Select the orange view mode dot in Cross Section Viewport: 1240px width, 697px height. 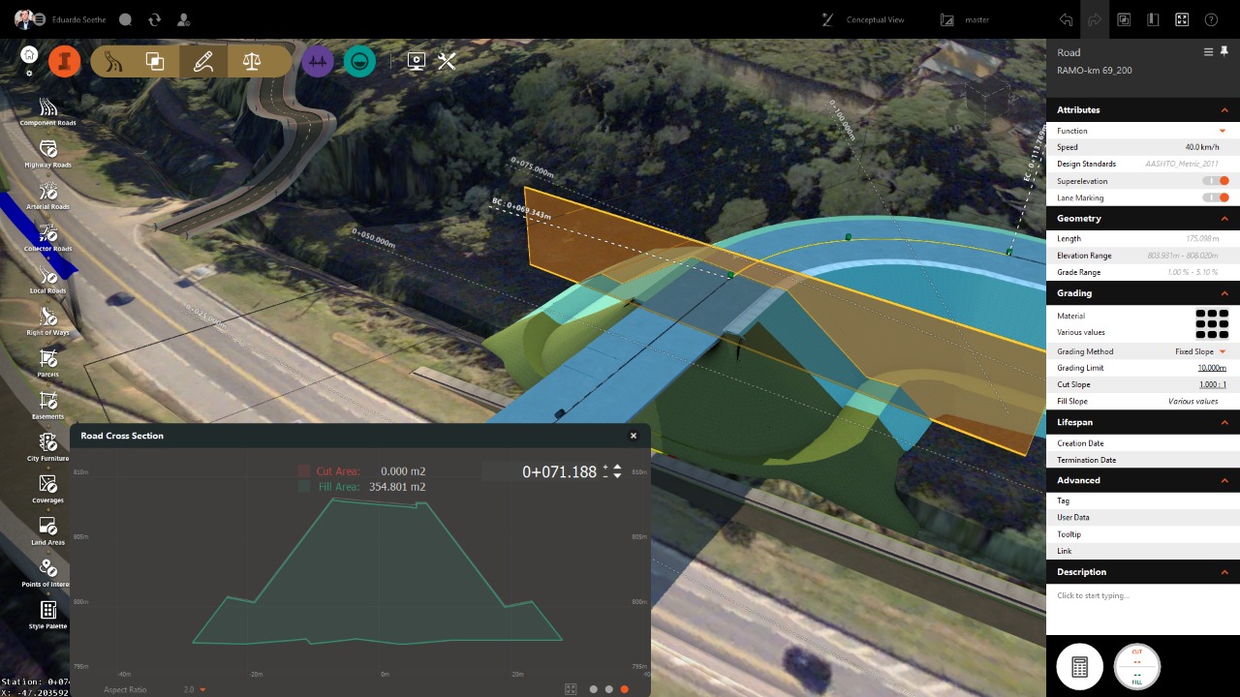coord(624,689)
